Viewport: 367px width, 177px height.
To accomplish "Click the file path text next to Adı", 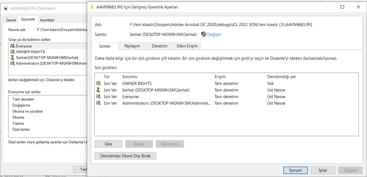I will pyautogui.click(x=221, y=24).
